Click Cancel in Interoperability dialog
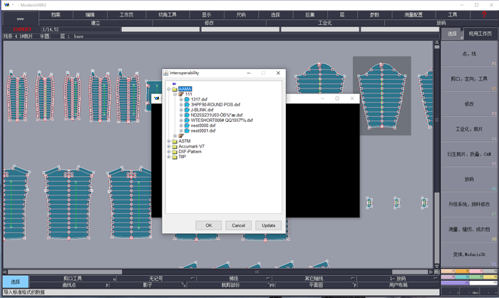Viewport: 499px width, 298px height. (238, 225)
